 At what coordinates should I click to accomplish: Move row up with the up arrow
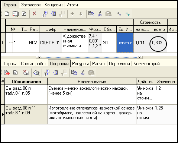(72, 14)
